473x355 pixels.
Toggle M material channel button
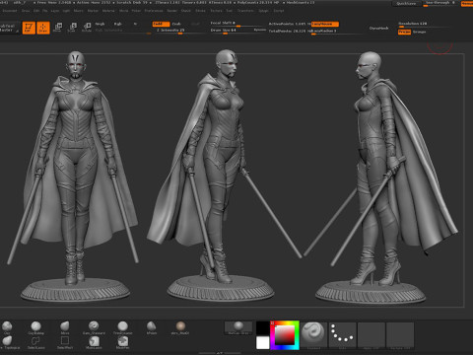135,24
